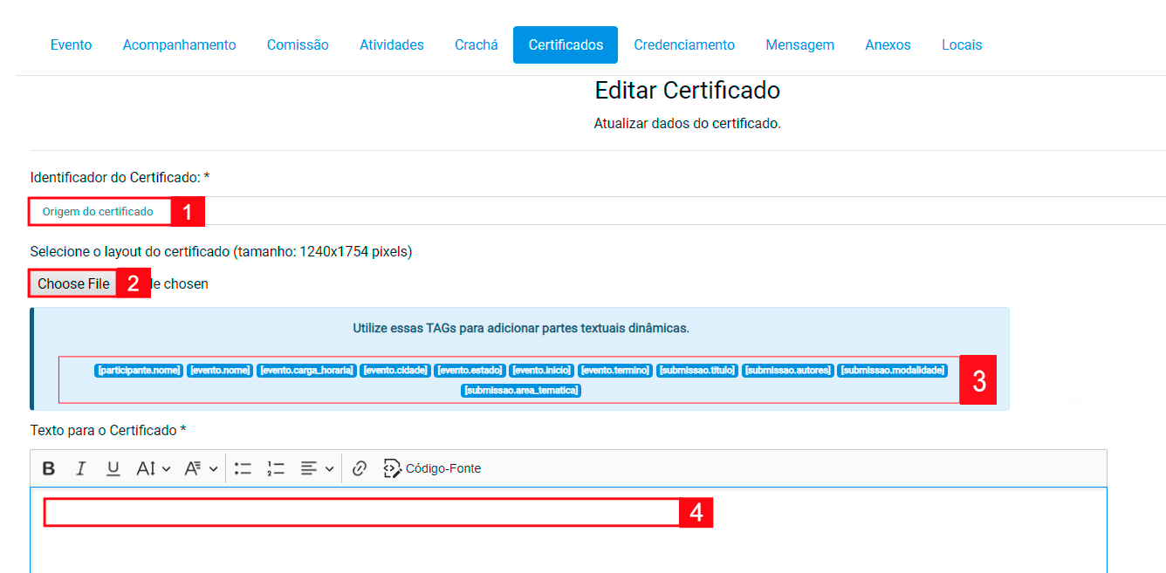Image resolution: width=1166 pixels, height=573 pixels.
Task: Insert a numbered list
Action: point(276,468)
